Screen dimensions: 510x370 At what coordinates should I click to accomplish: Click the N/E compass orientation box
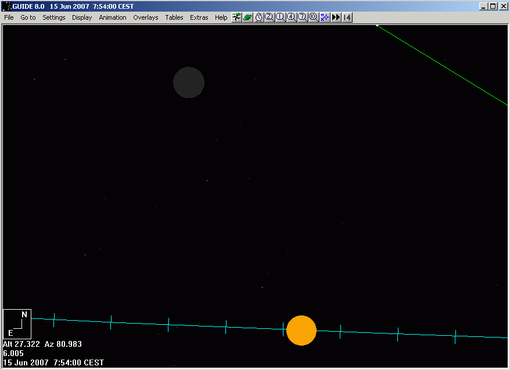17,324
